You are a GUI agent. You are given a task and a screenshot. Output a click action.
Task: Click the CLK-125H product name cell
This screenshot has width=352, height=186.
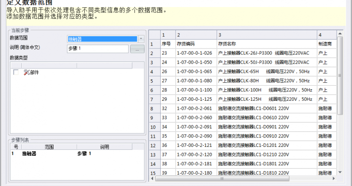pyautogui.click(x=267, y=99)
